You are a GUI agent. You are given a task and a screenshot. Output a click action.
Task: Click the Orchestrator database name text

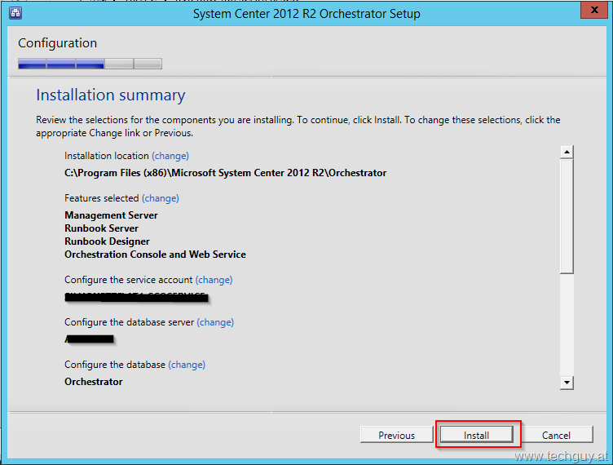(x=94, y=382)
